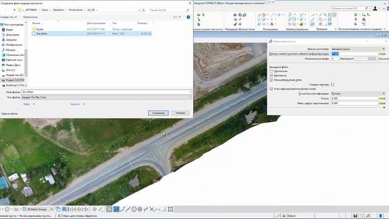
Task: Click the Y-shaped icon in Вспомогательная система координат
Action: tap(363, 24)
